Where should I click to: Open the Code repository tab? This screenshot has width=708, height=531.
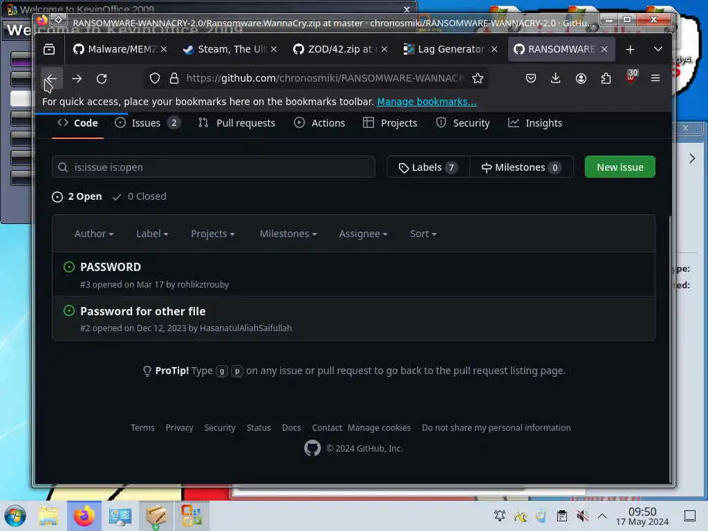tap(77, 123)
